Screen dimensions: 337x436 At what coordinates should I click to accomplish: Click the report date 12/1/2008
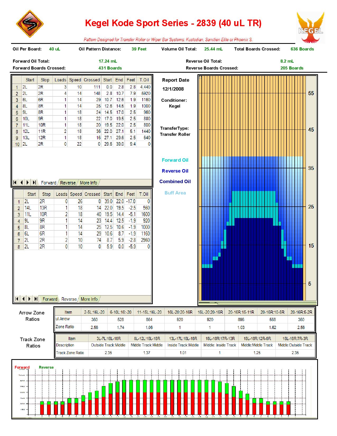click(173, 89)
